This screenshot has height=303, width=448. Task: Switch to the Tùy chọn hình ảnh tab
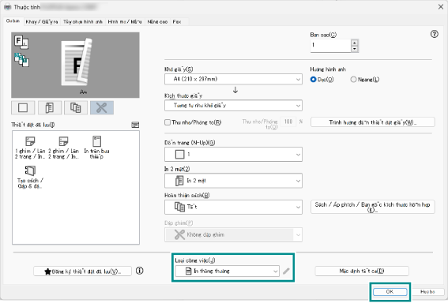(x=83, y=21)
